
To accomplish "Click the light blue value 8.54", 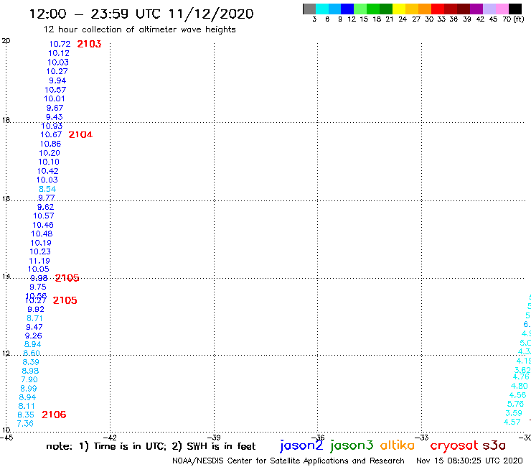I will [x=47, y=189].
